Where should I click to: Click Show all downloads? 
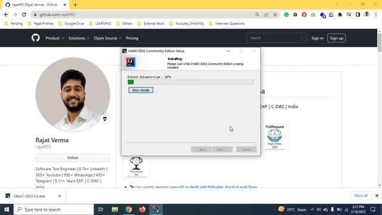(x=361, y=196)
